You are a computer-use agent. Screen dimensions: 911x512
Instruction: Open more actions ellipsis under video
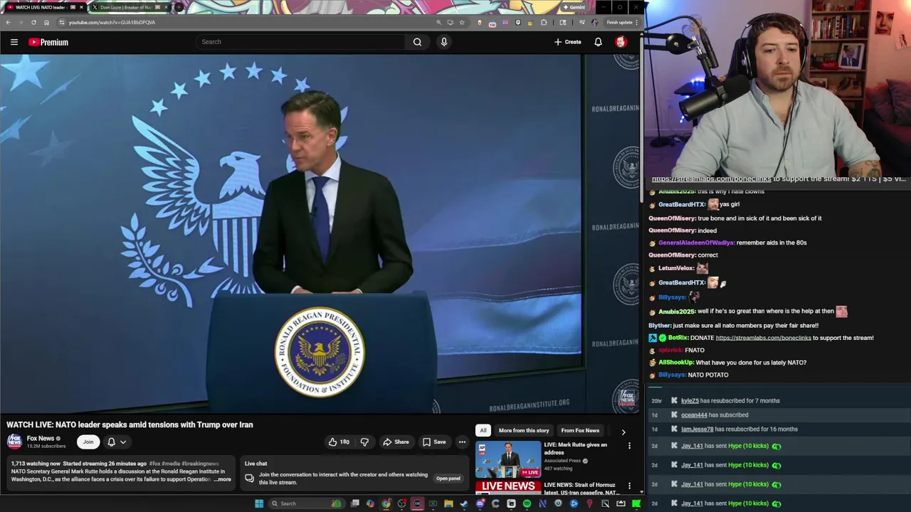click(x=462, y=442)
